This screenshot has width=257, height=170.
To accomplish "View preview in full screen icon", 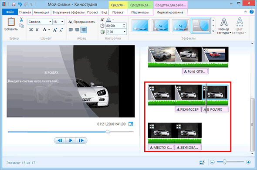I will click(131, 124).
